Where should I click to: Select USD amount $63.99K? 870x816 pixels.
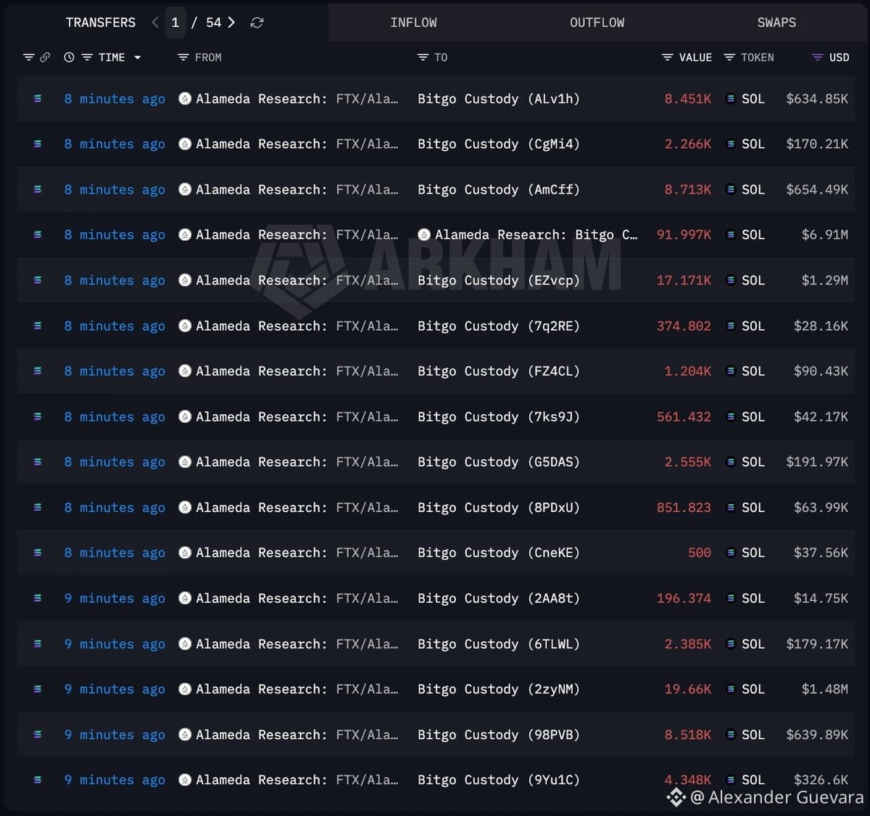821,507
